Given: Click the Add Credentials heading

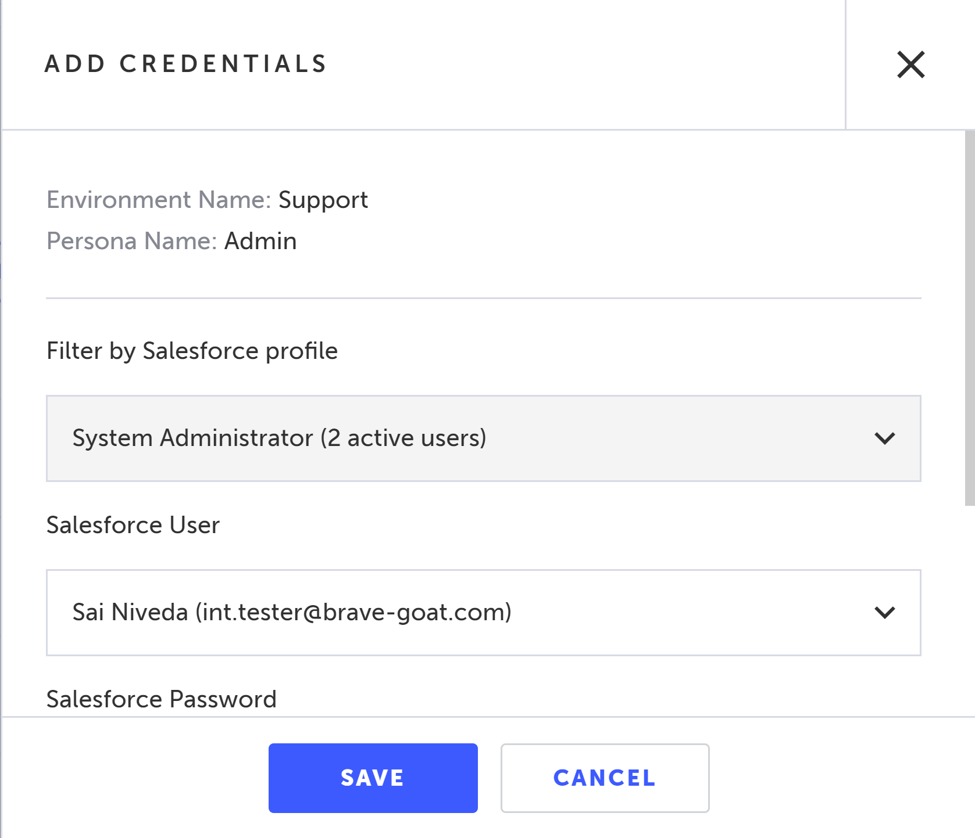Looking at the screenshot, I should tap(186, 64).
